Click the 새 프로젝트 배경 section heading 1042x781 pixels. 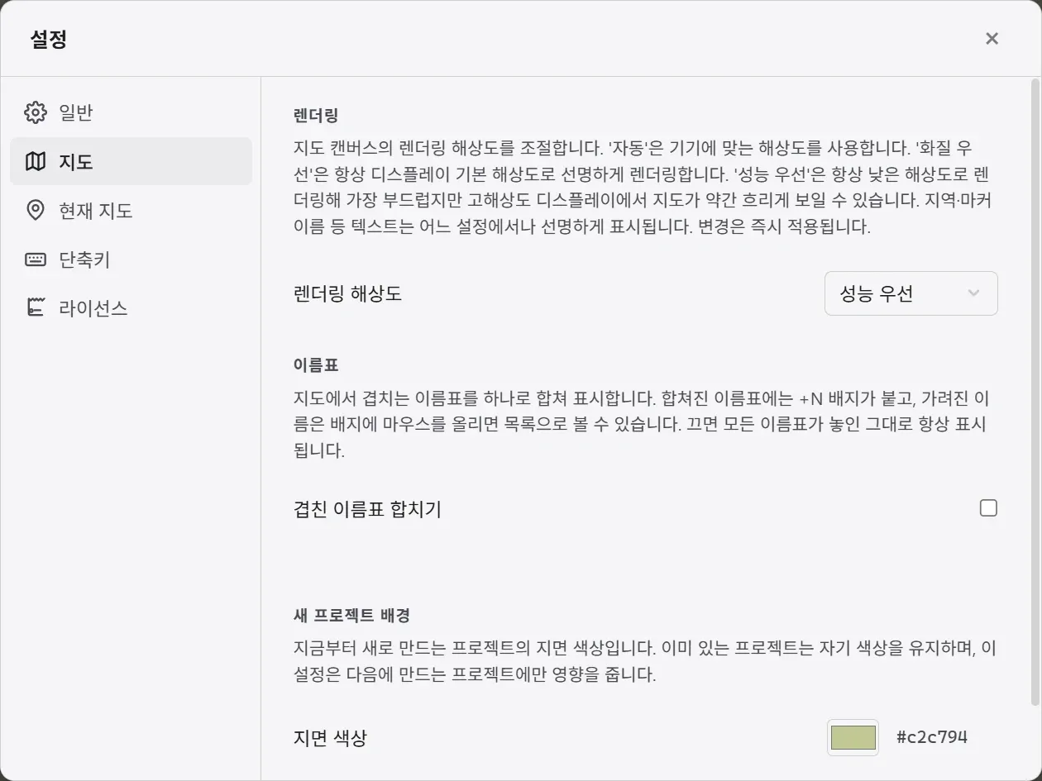point(351,615)
